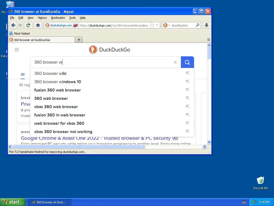
Task: Select suggestion '360 browser windows 10'
Action: tap(112, 82)
